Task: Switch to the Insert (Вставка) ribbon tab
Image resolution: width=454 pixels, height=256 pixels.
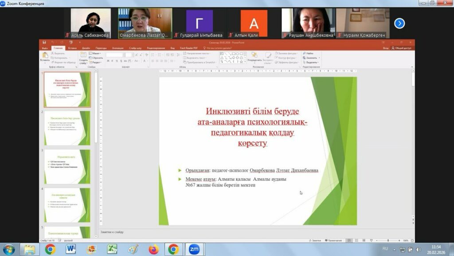Action: point(72,48)
